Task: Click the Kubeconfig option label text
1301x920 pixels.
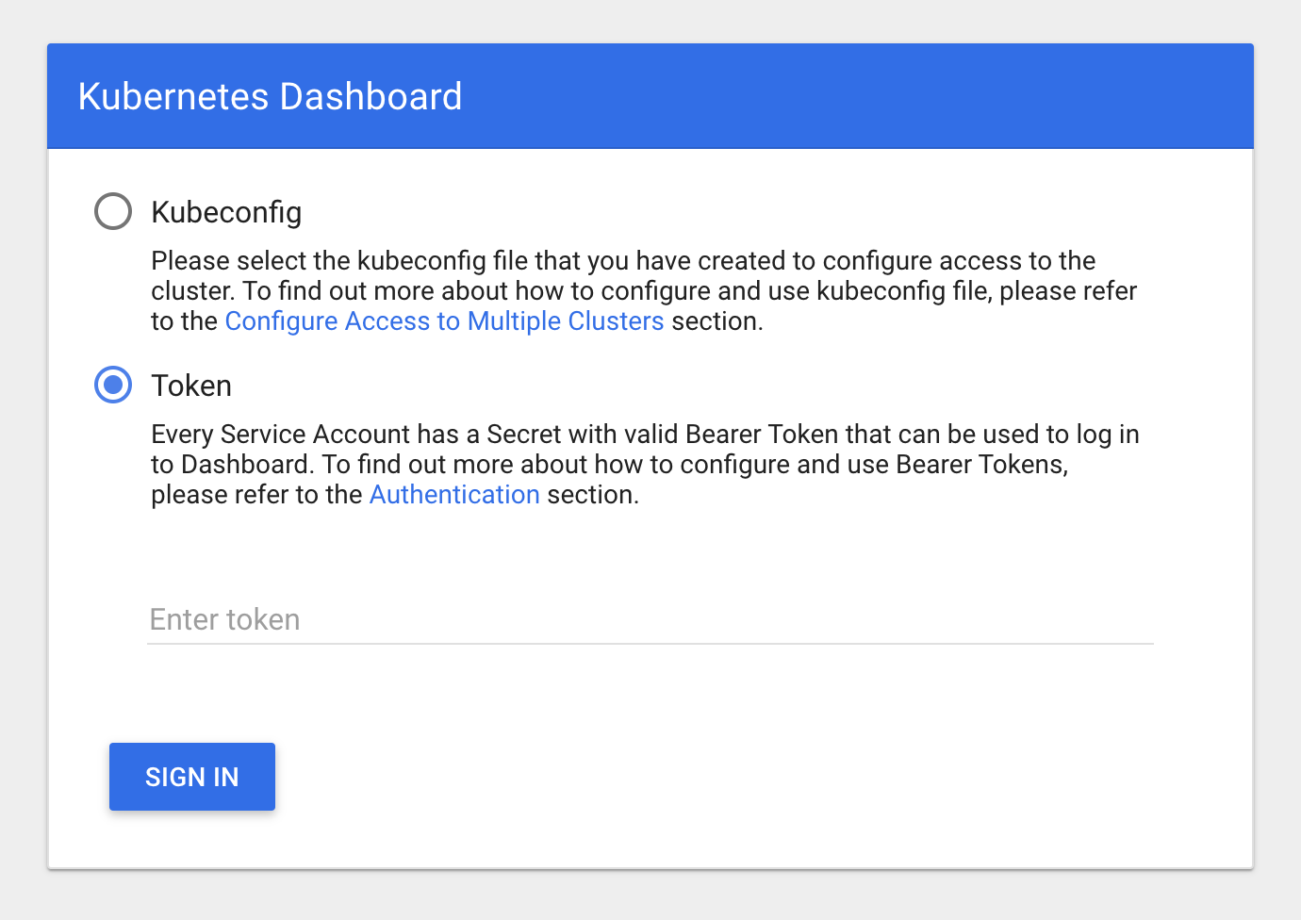Action: point(225,211)
